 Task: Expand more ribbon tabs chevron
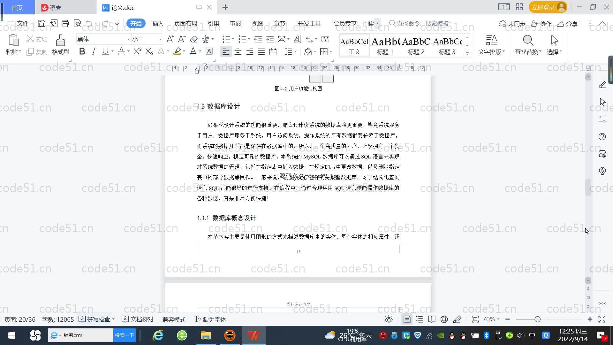pos(377,23)
